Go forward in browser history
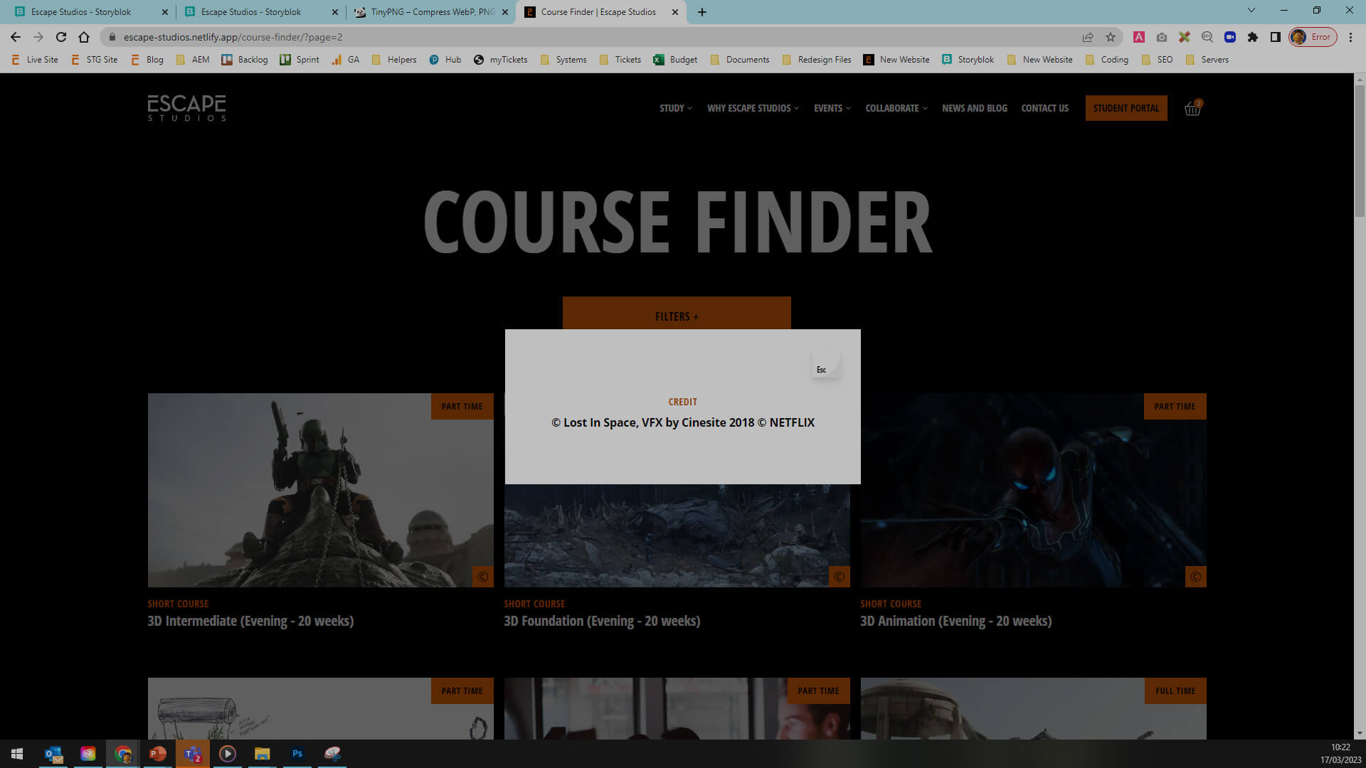The image size is (1366, 768). 38,37
